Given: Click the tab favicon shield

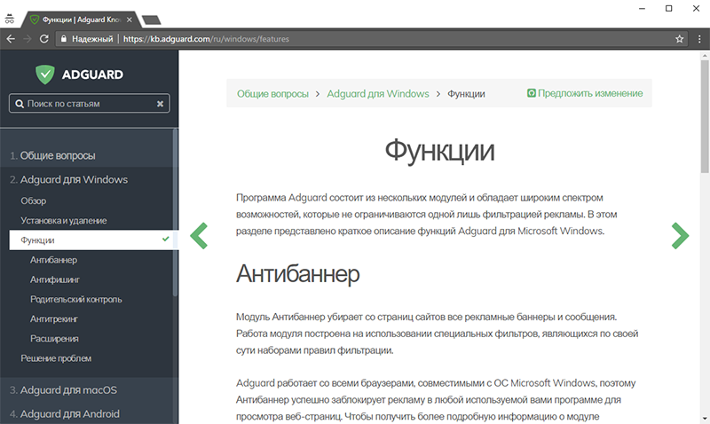Looking at the screenshot, I should click(x=35, y=20).
